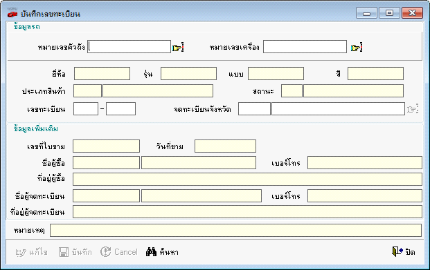430x270 pixels.
Task: Click the second เลขทะเบียน field after dash
Action: click(120, 109)
